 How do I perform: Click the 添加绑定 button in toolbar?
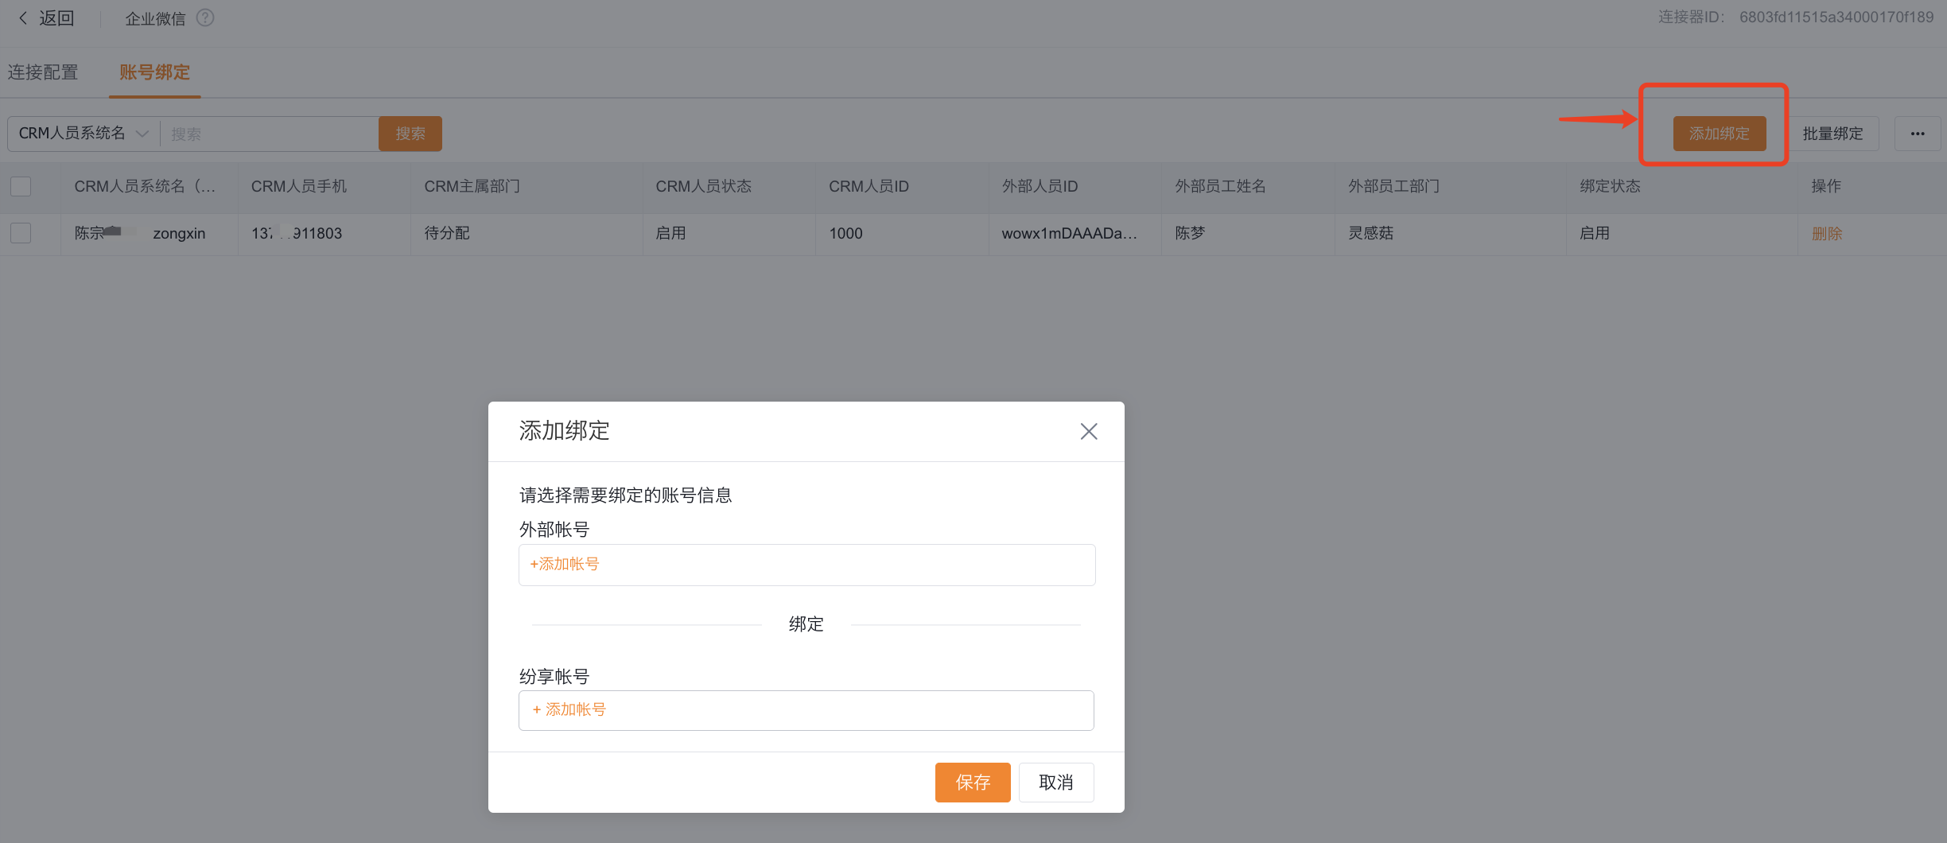coord(1720,134)
